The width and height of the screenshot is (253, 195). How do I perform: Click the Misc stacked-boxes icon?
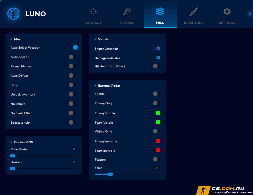click(x=160, y=12)
